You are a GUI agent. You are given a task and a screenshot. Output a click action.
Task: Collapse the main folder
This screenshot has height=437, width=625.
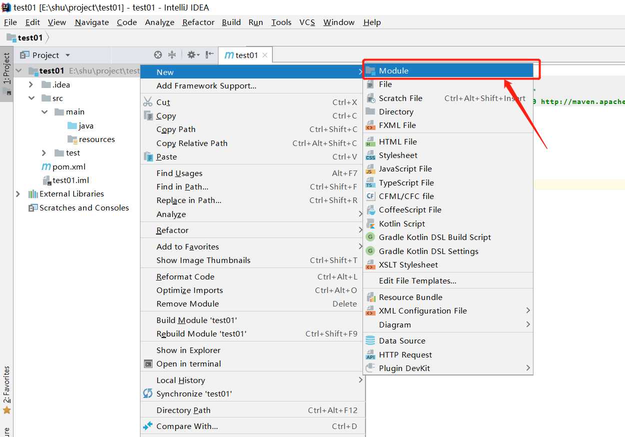point(45,112)
